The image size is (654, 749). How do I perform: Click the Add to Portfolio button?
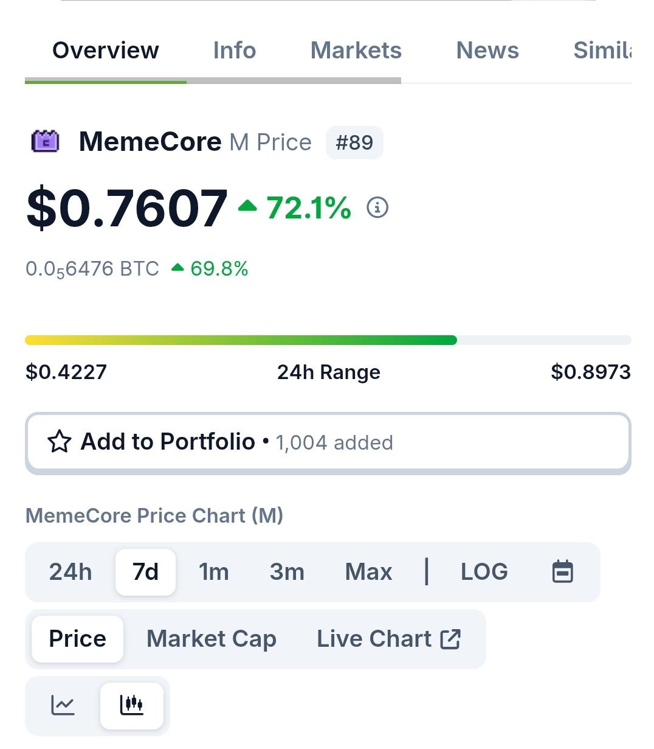pyautogui.click(x=328, y=442)
